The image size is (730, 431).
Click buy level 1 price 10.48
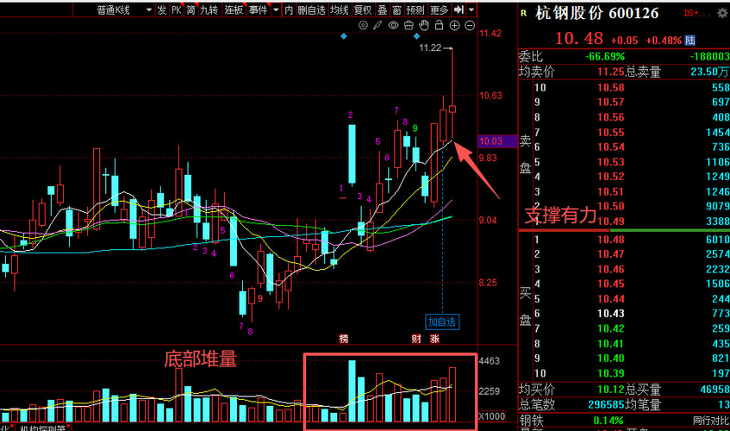611,240
